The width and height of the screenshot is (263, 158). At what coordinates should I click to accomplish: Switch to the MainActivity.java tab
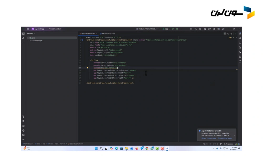(x=108, y=34)
